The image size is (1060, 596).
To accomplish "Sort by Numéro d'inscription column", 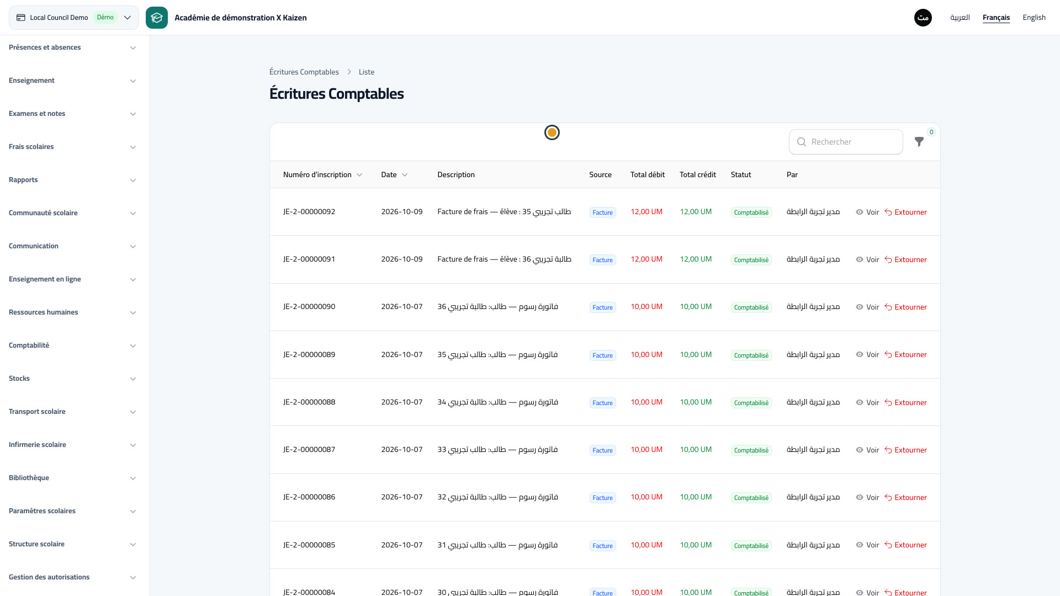I will pos(322,174).
